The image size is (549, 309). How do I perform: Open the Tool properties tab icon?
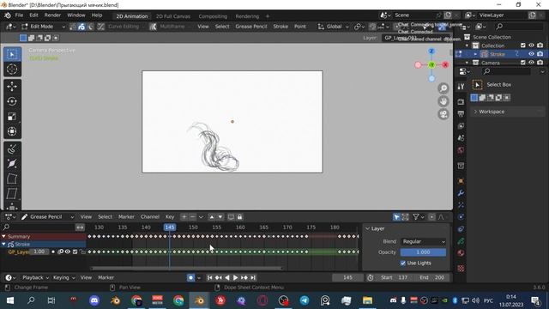point(461,87)
